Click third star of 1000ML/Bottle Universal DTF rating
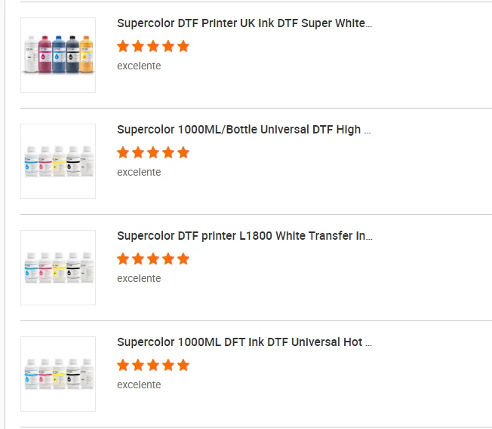This screenshot has height=429, width=492. tap(153, 152)
